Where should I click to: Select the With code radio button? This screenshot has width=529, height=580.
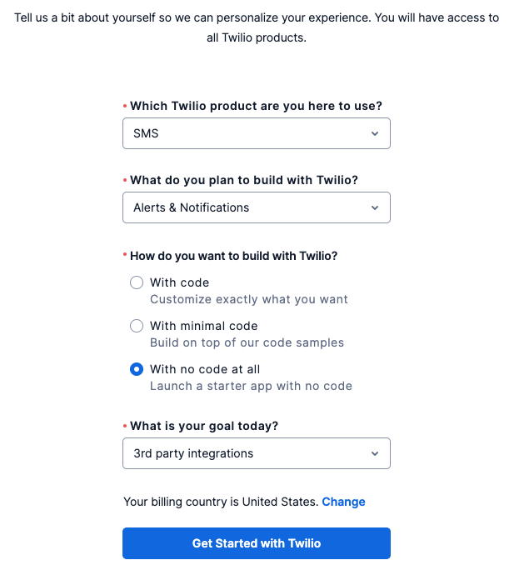point(137,282)
